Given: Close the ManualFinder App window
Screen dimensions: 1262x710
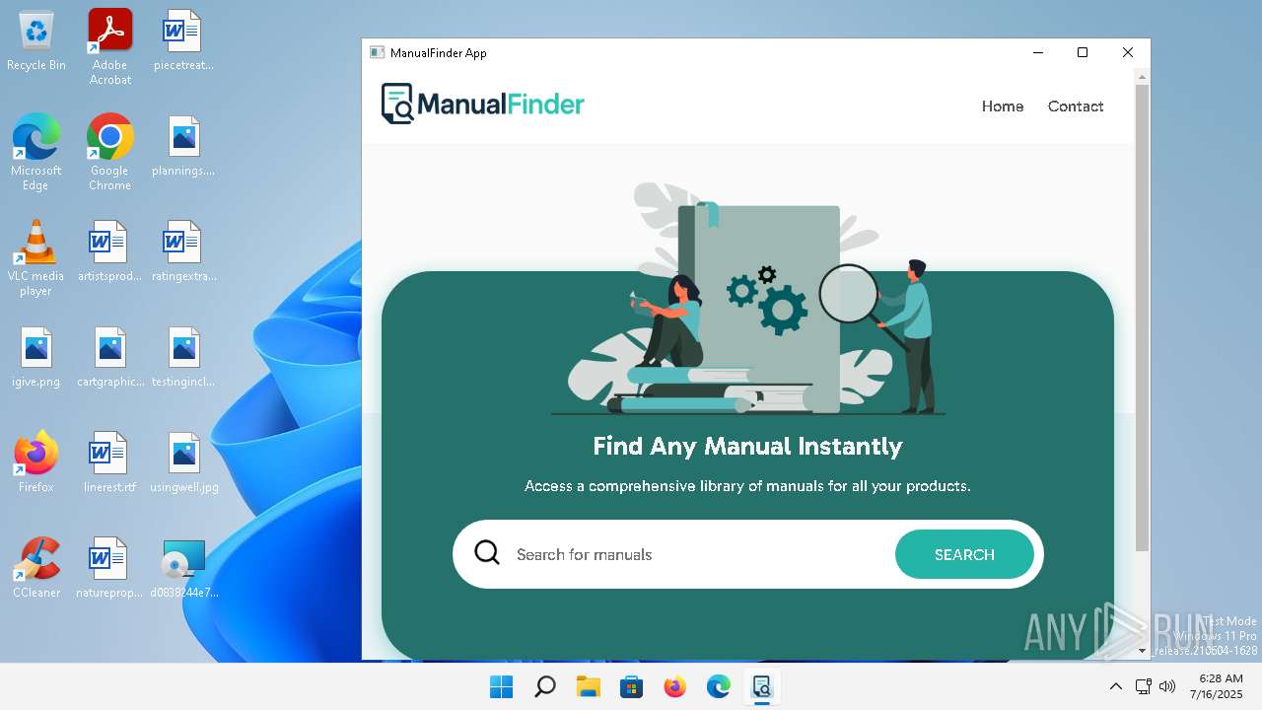Looking at the screenshot, I should 1128,52.
